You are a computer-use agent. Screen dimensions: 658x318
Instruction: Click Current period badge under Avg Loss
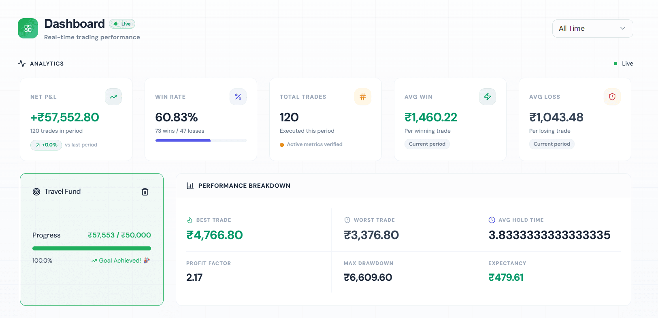552,144
